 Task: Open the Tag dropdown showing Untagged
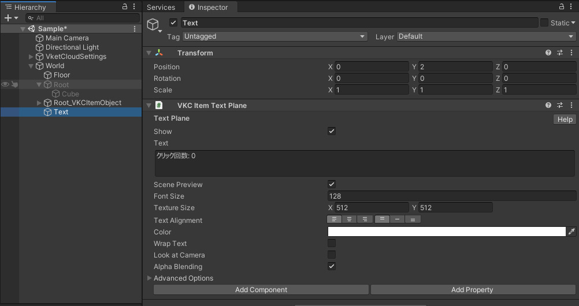275,36
